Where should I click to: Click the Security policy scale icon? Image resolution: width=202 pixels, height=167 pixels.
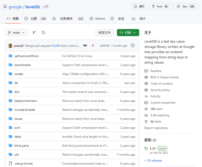pos(146,90)
